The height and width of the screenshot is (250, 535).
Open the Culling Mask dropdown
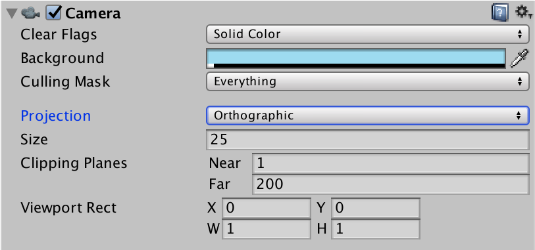coord(368,81)
